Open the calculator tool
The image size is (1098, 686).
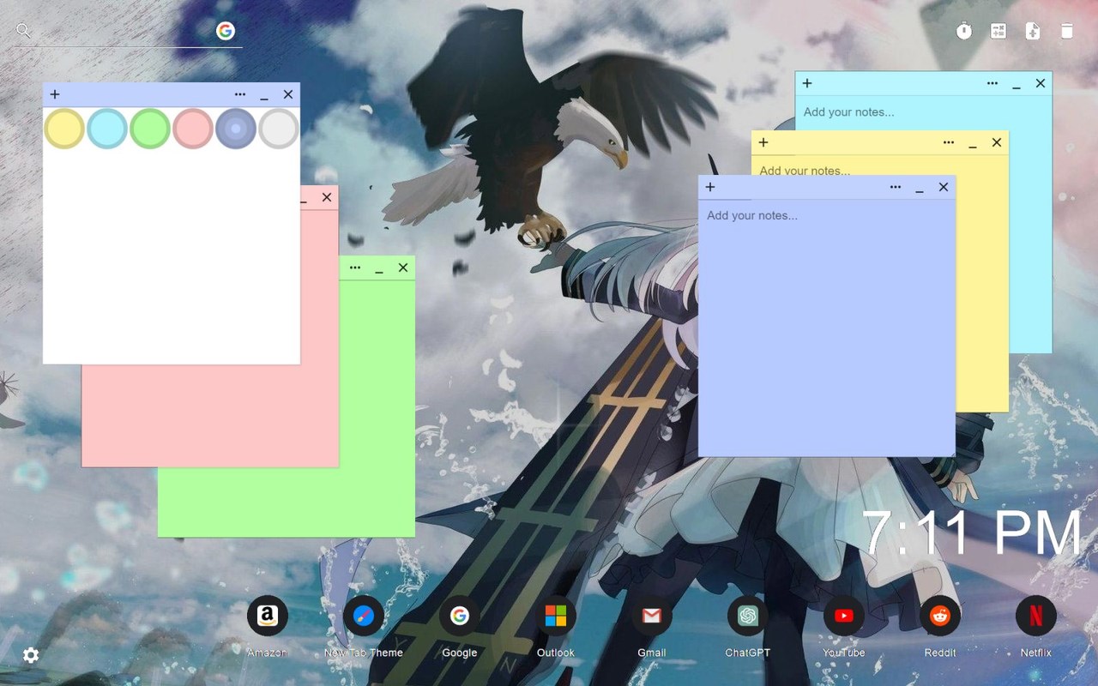(998, 32)
